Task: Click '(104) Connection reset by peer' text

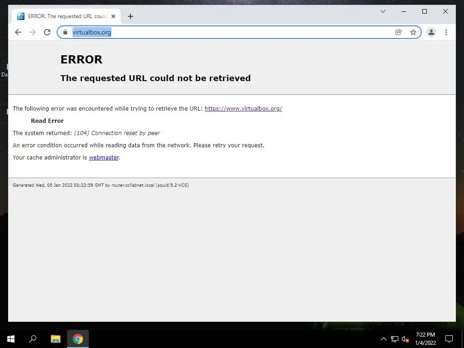Action: [x=117, y=133]
